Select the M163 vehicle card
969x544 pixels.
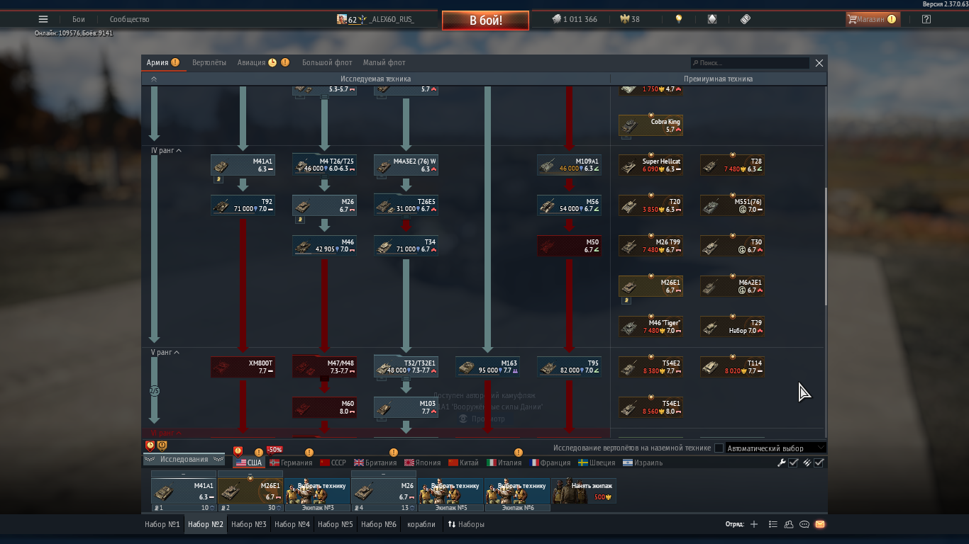(487, 367)
